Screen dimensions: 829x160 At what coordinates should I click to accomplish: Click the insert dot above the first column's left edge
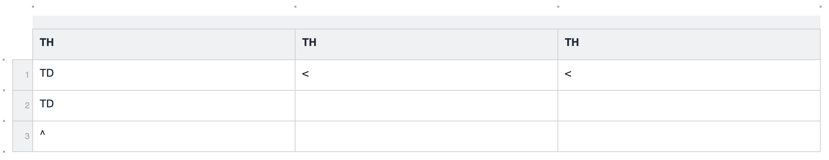(33, 7)
